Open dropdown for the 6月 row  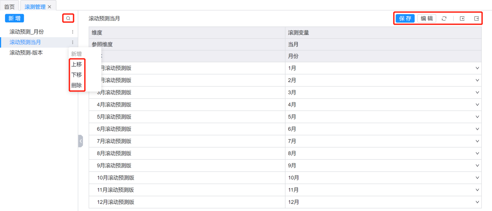coord(477,129)
